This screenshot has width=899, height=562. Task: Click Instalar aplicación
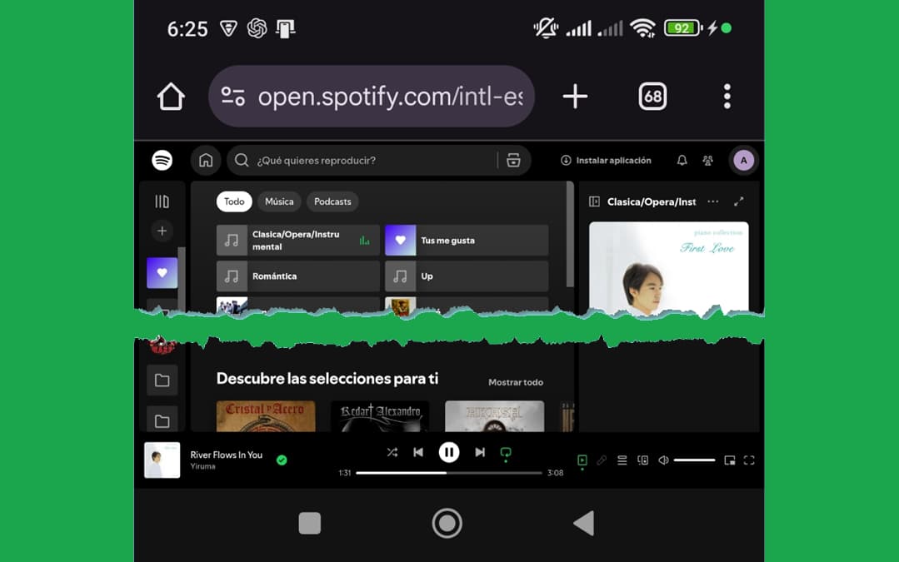click(x=606, y=160)
